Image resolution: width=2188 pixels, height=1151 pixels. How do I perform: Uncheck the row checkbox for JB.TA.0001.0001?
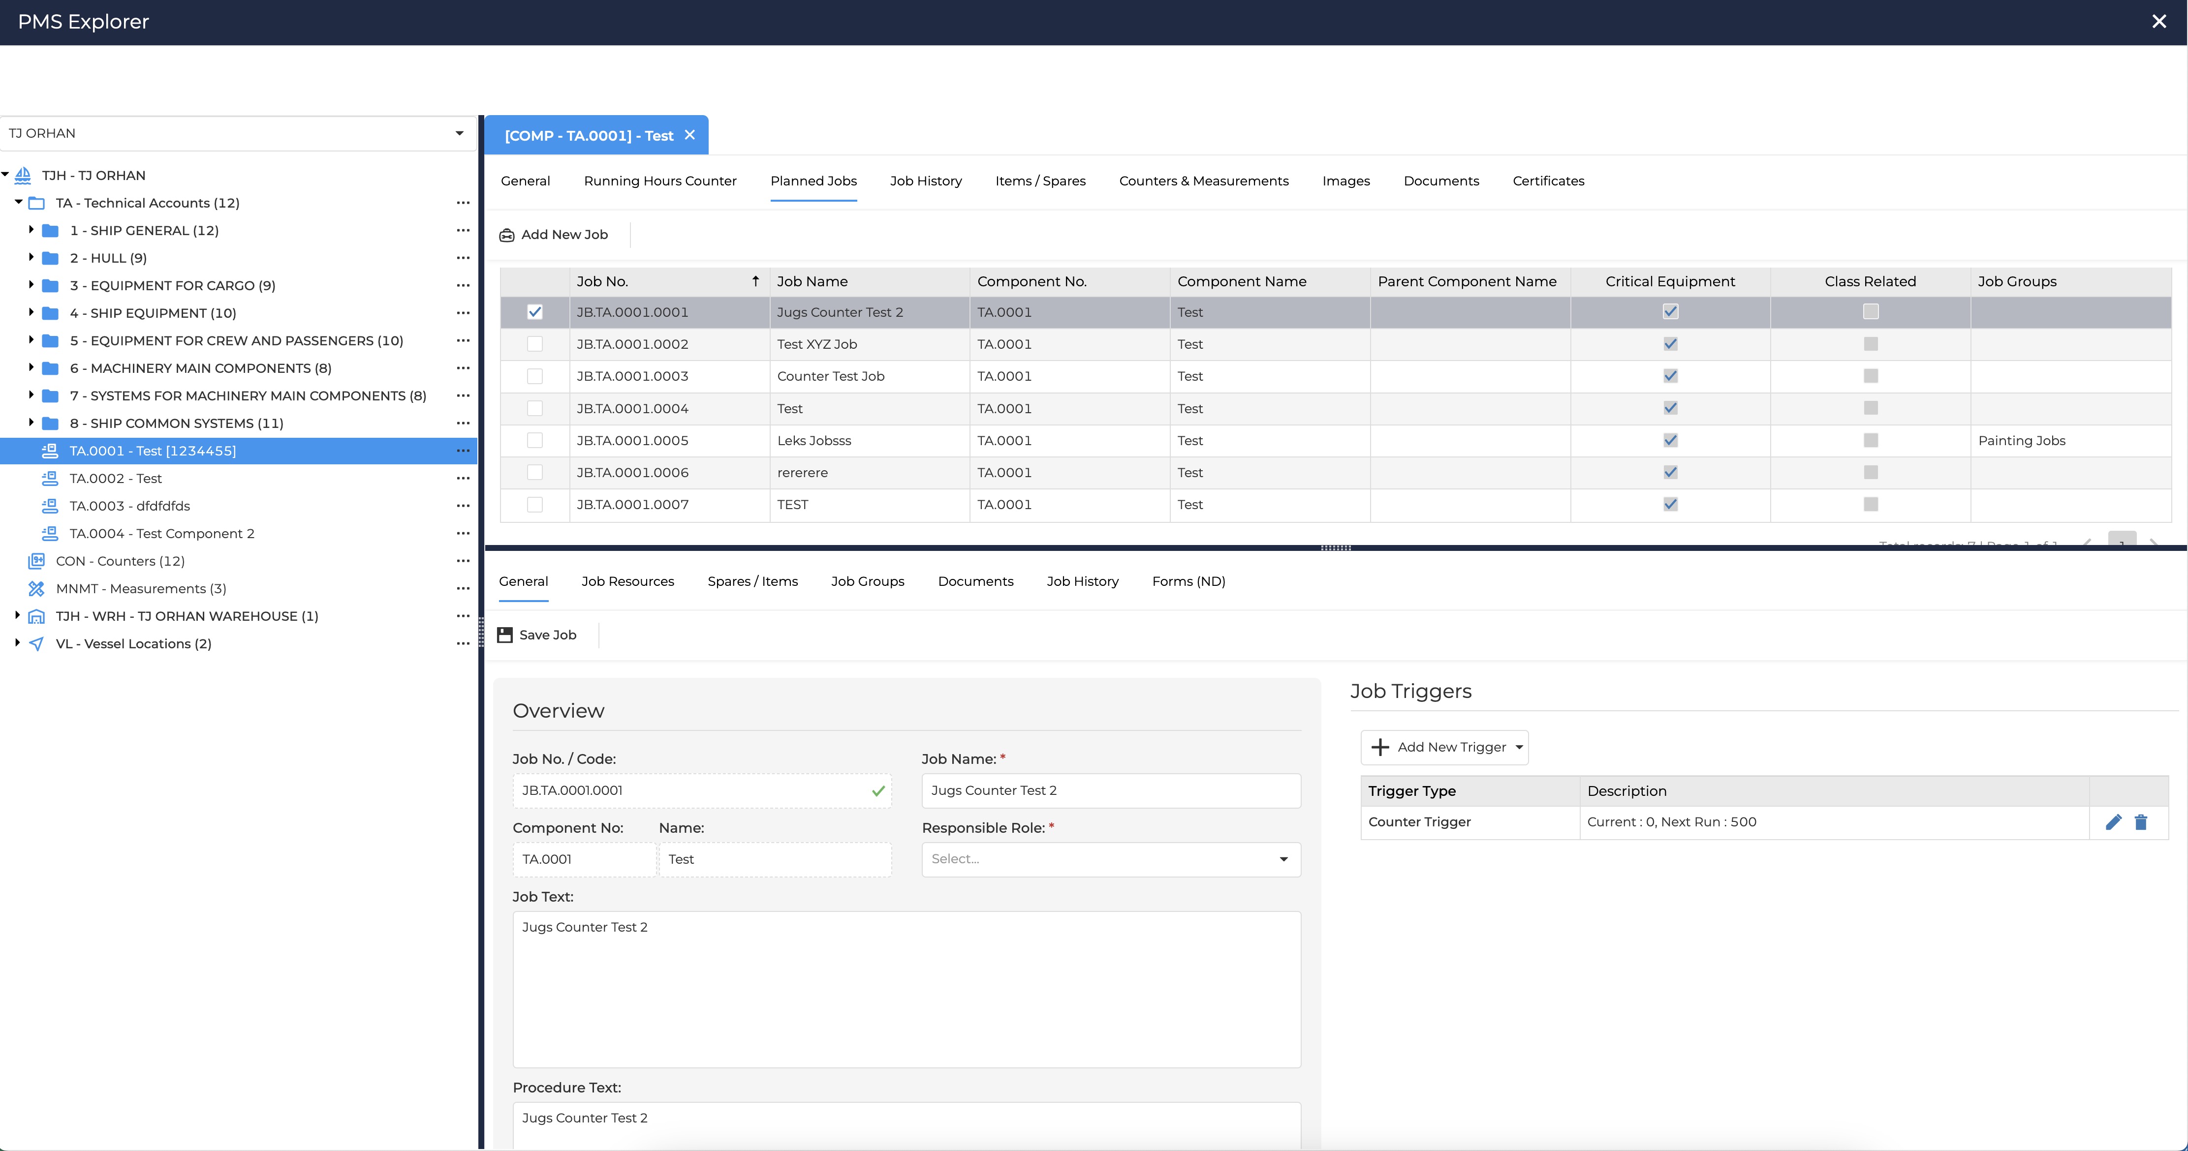tap(534, 312)
